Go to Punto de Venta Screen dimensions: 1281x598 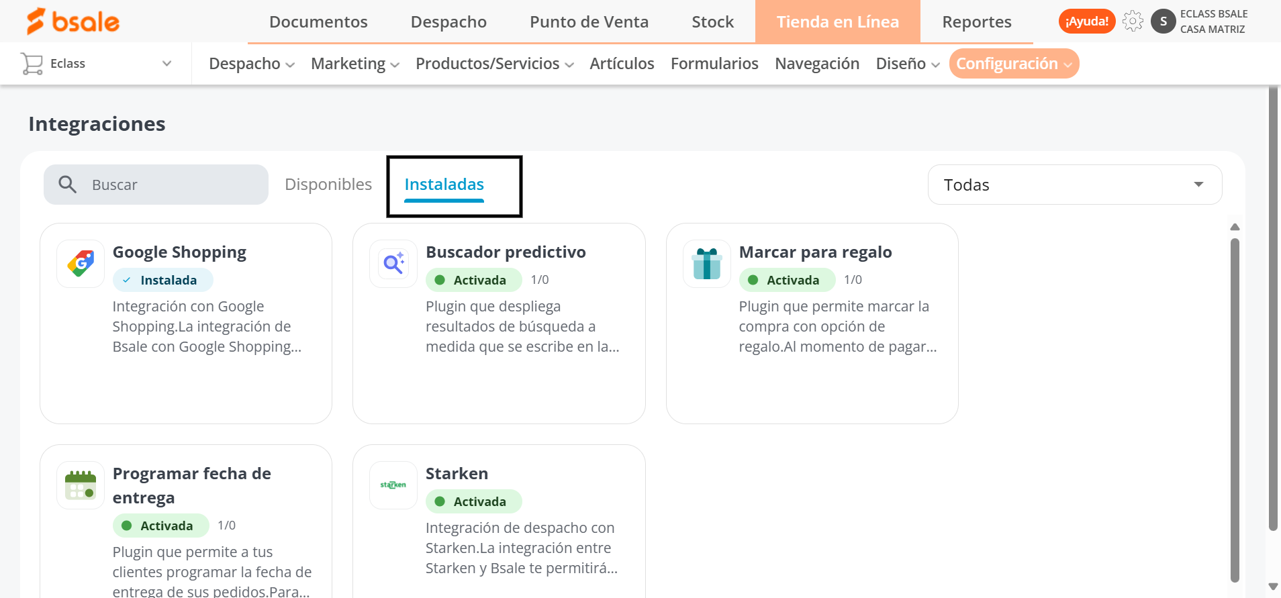click(589, 22)
